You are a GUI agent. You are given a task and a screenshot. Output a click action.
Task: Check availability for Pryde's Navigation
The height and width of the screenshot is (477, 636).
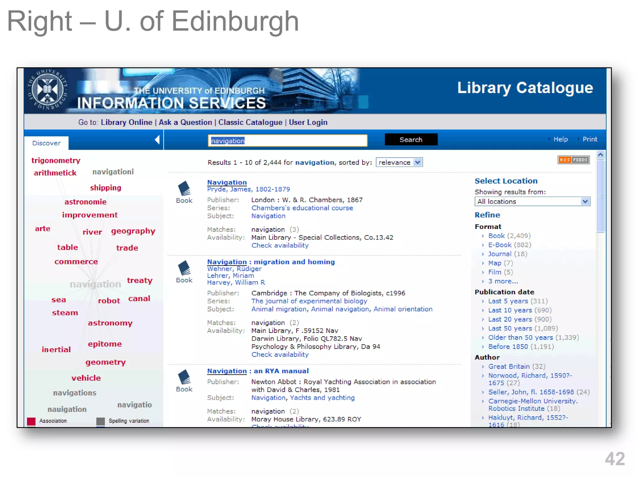(280, 245)
